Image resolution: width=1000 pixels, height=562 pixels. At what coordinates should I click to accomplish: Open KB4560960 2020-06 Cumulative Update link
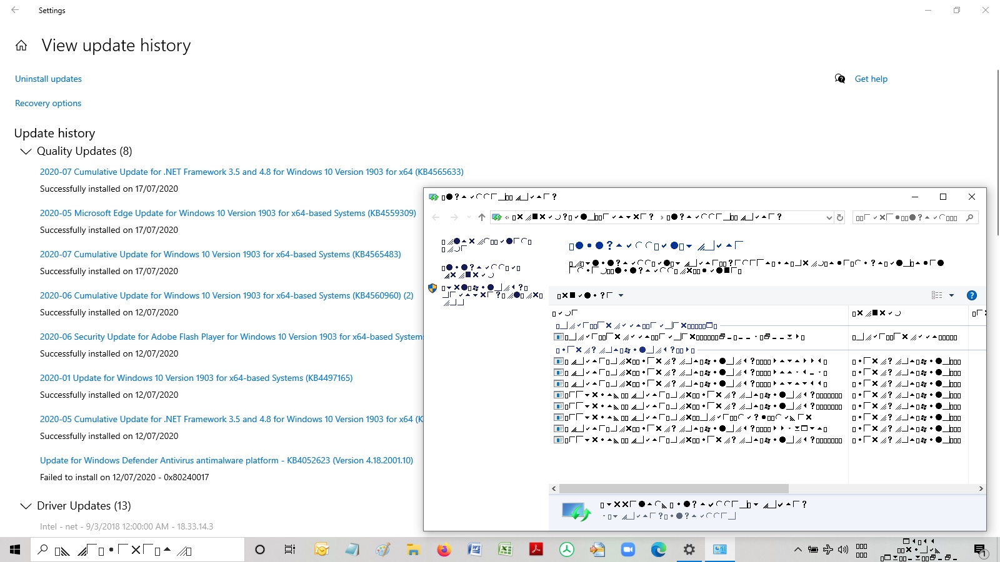pyautogui.click(x=227, y=295)
